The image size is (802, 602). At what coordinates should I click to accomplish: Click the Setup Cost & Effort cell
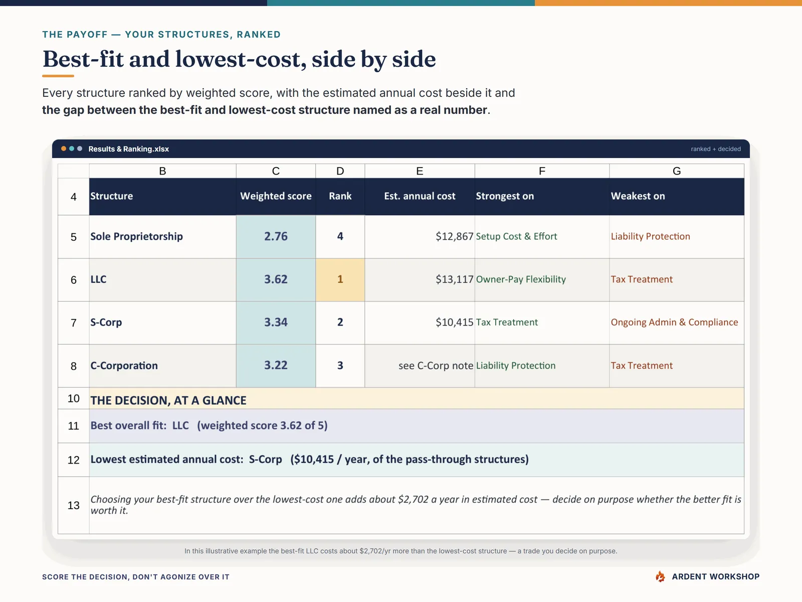point(542,237)
